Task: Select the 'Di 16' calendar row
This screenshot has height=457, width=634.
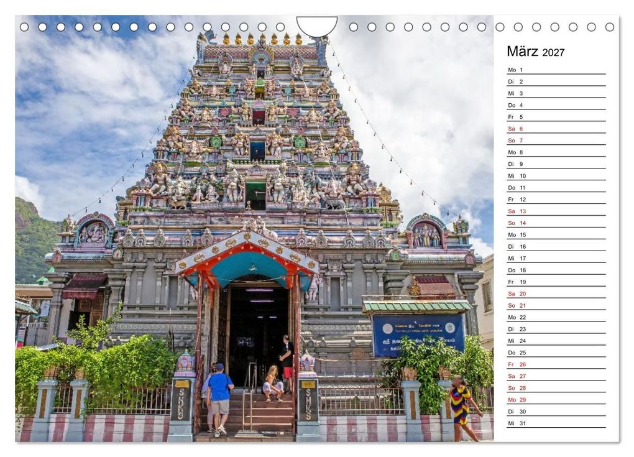Action: click(x=556, y=246)
